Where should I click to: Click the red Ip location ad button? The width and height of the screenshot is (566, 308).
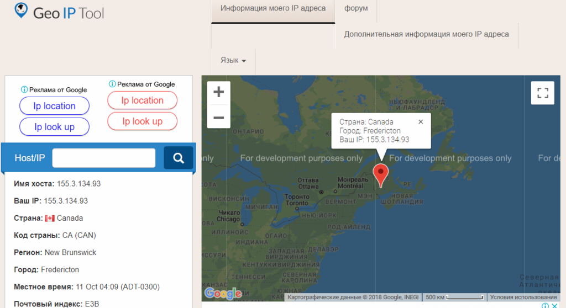(x=142, y=100)
